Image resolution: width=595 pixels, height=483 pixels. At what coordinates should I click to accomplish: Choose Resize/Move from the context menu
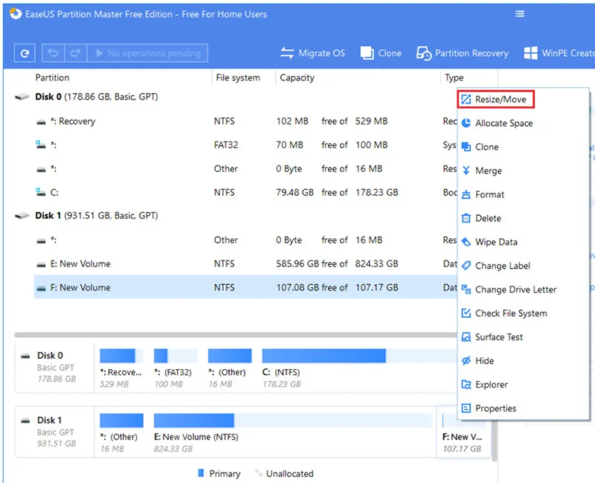click(495, 100)
